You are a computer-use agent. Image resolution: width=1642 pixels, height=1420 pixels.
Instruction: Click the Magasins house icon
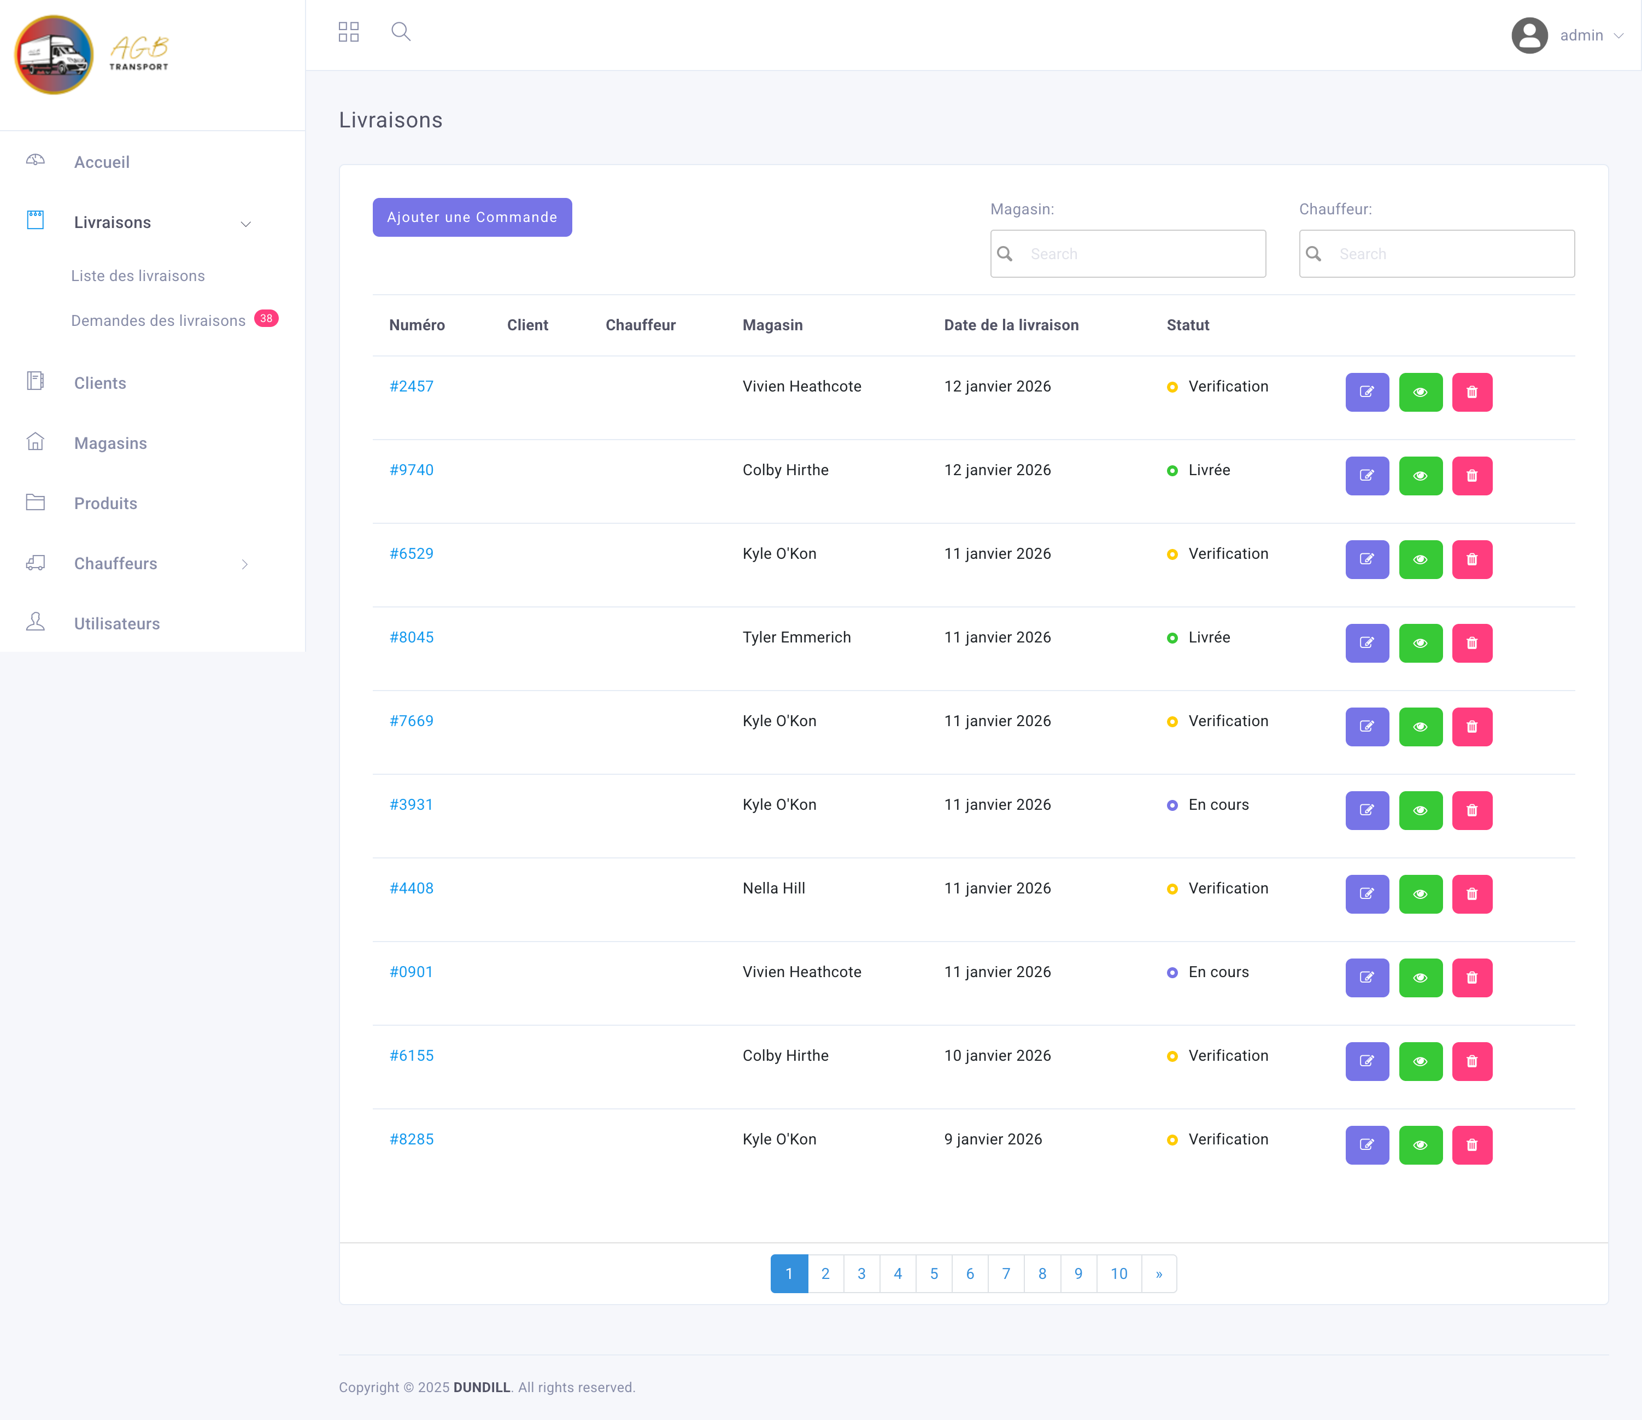coord(35,442)
